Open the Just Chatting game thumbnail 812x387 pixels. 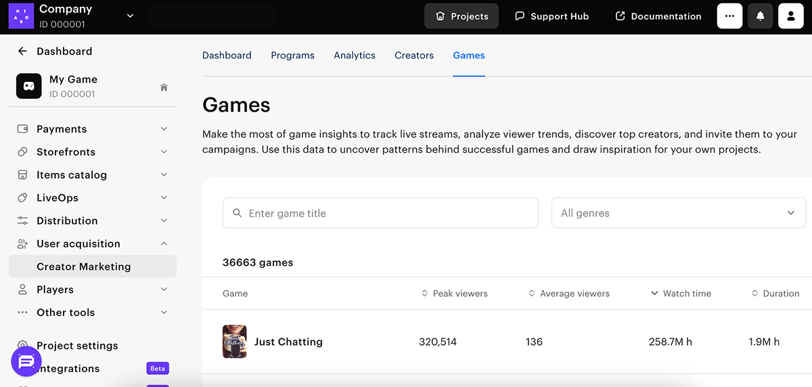[235, 342]
